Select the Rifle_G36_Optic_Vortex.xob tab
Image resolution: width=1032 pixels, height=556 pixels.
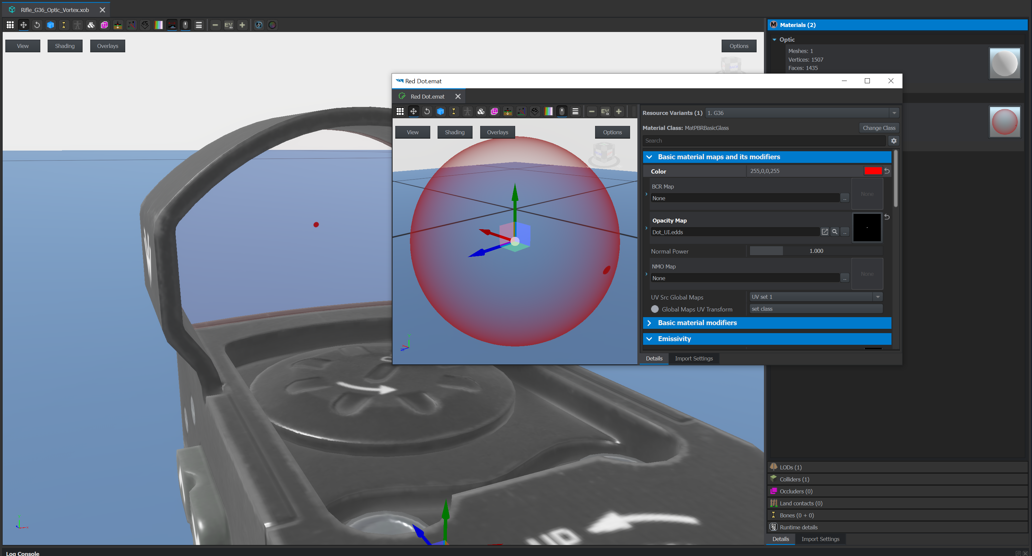(55, 10)
